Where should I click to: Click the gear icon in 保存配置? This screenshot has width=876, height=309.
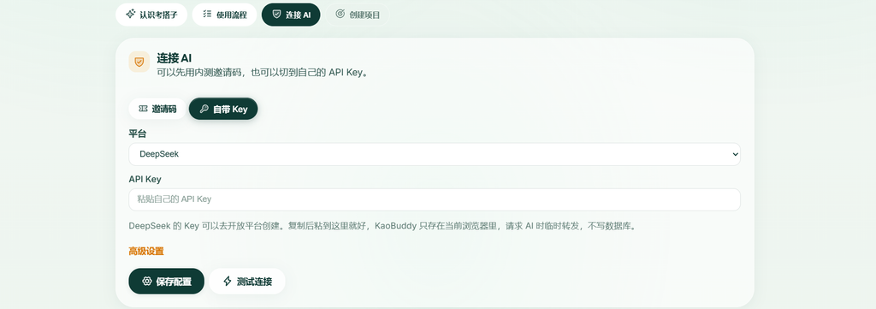147,281
